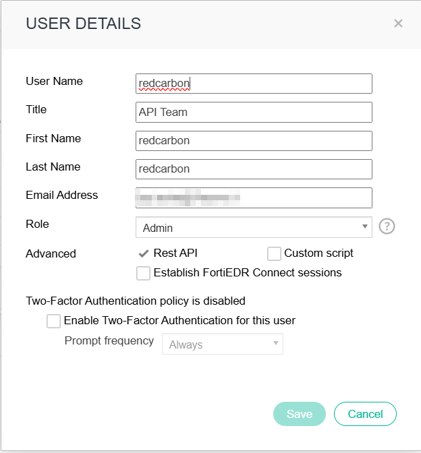
Task: Click the Prompt frequency label
Action: click(109, 341)
